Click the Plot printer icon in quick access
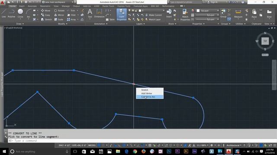Screen dimensions: 277x155 coord(26,2)
